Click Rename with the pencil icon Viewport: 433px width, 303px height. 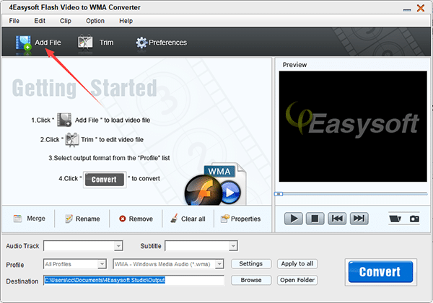point(69,219)
